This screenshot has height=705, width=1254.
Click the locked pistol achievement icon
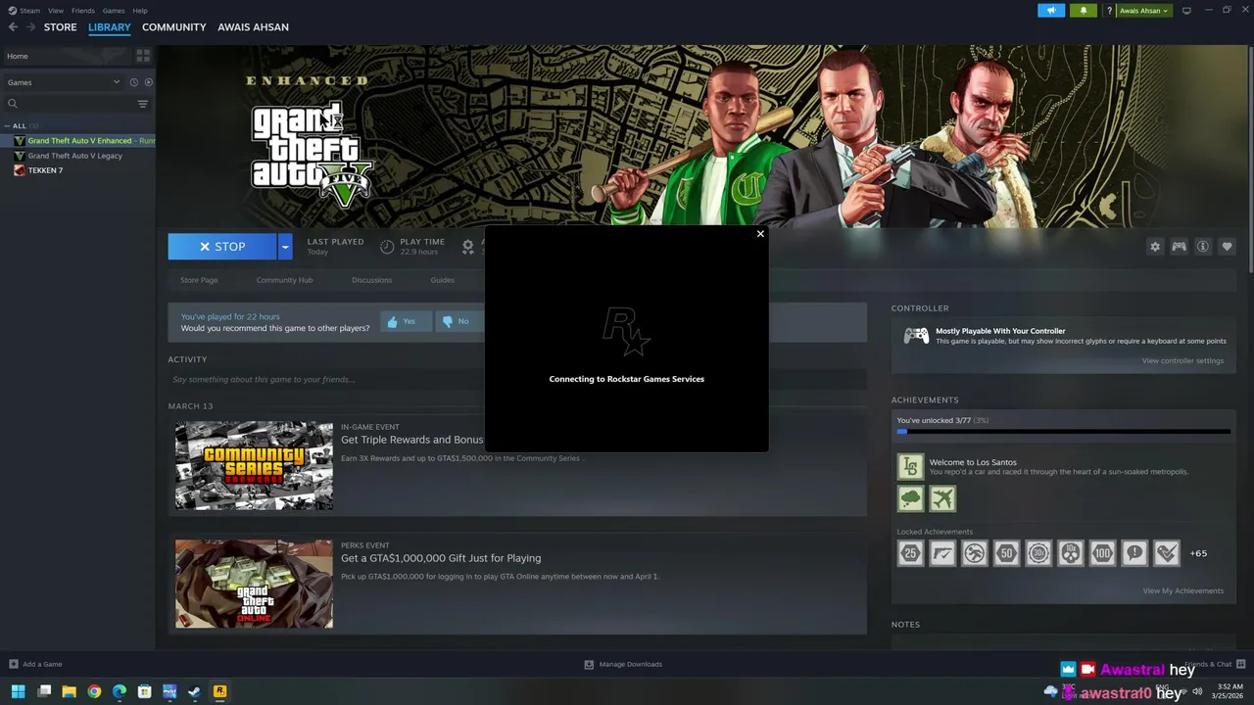(x=942, y=553)
